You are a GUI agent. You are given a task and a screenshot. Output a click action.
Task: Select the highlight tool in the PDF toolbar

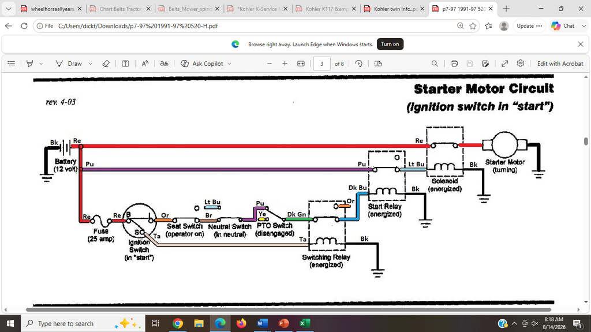(30, 64)
